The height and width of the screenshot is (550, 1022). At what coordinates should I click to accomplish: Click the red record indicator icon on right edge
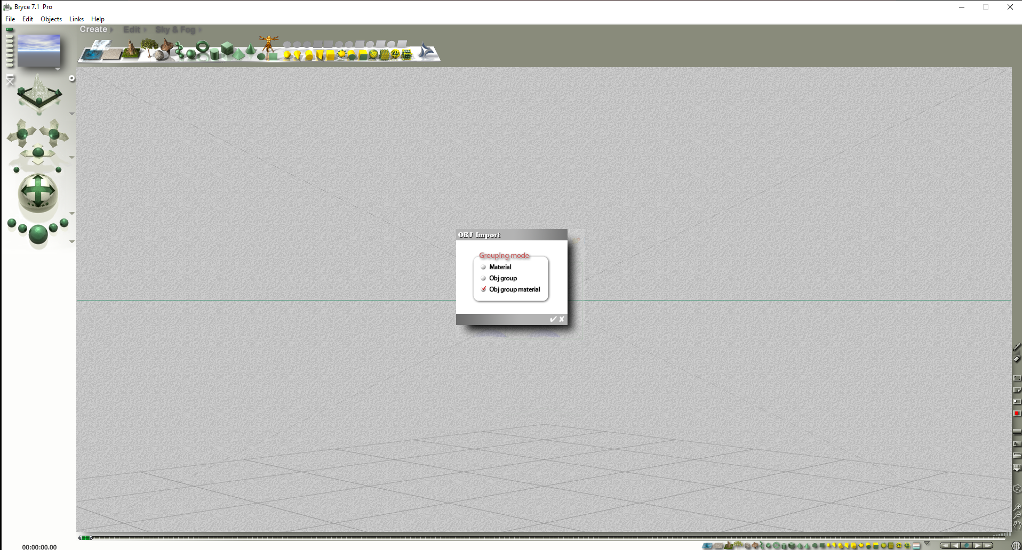1017,413
